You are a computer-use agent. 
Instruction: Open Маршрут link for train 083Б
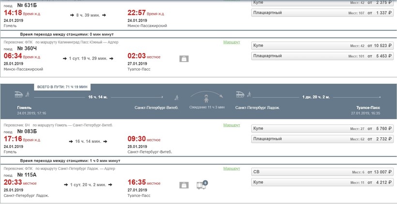point(231,125)
